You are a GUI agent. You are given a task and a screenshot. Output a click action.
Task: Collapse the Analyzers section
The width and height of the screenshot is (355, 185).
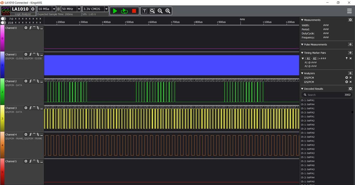[x=302, y=73]
